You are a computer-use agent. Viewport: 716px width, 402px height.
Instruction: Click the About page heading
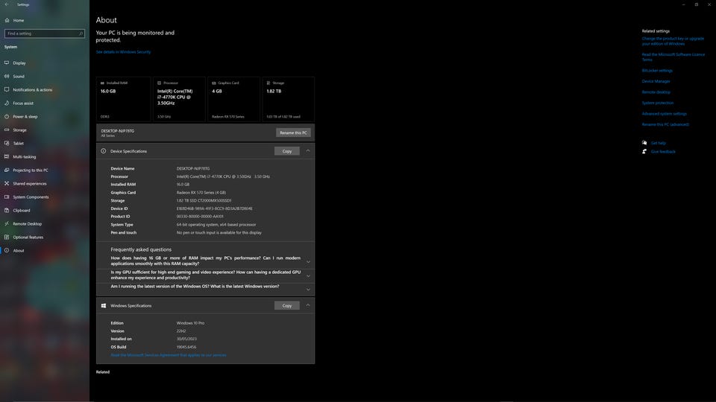coord(107,20)
